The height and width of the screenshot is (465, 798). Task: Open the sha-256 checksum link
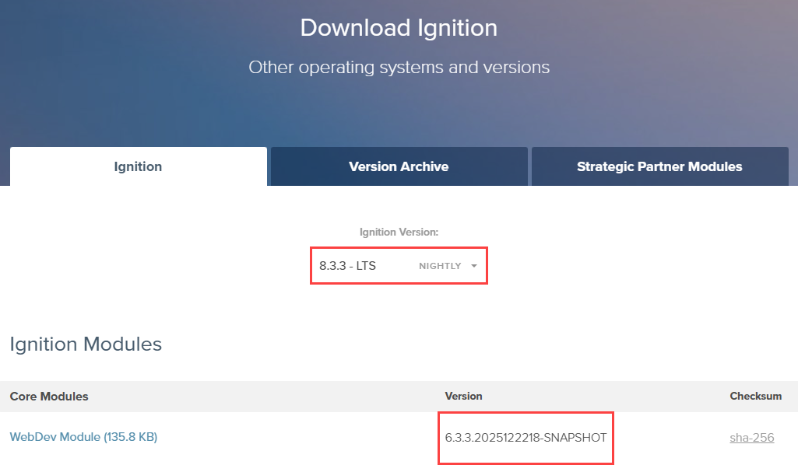[751, 437]
